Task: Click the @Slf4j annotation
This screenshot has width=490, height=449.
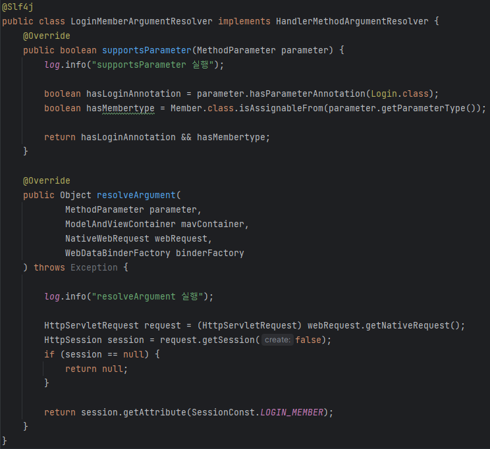Action: (18, 7)
